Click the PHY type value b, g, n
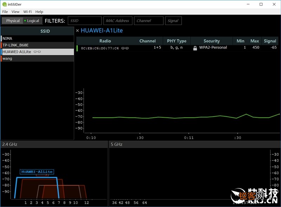 tap(177, 47)
